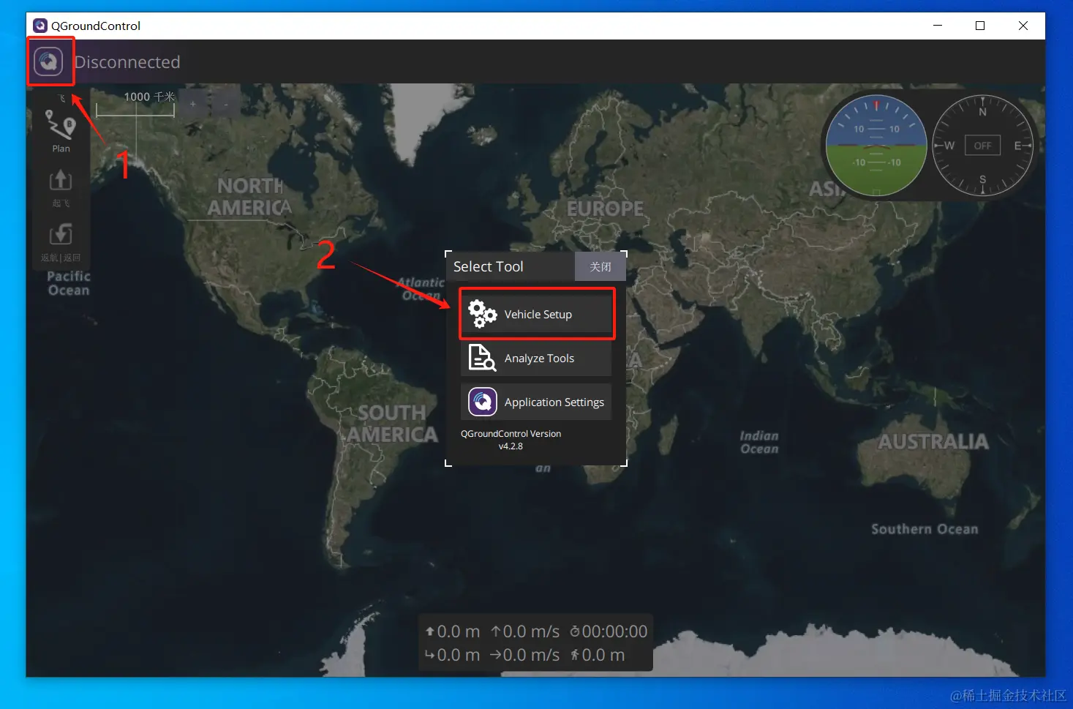
Task: Click the Select Tool popup title
Action: point(489,266)
